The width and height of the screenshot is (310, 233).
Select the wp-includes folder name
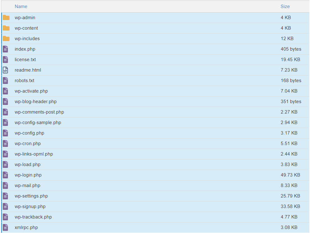(x=27, y=39)
